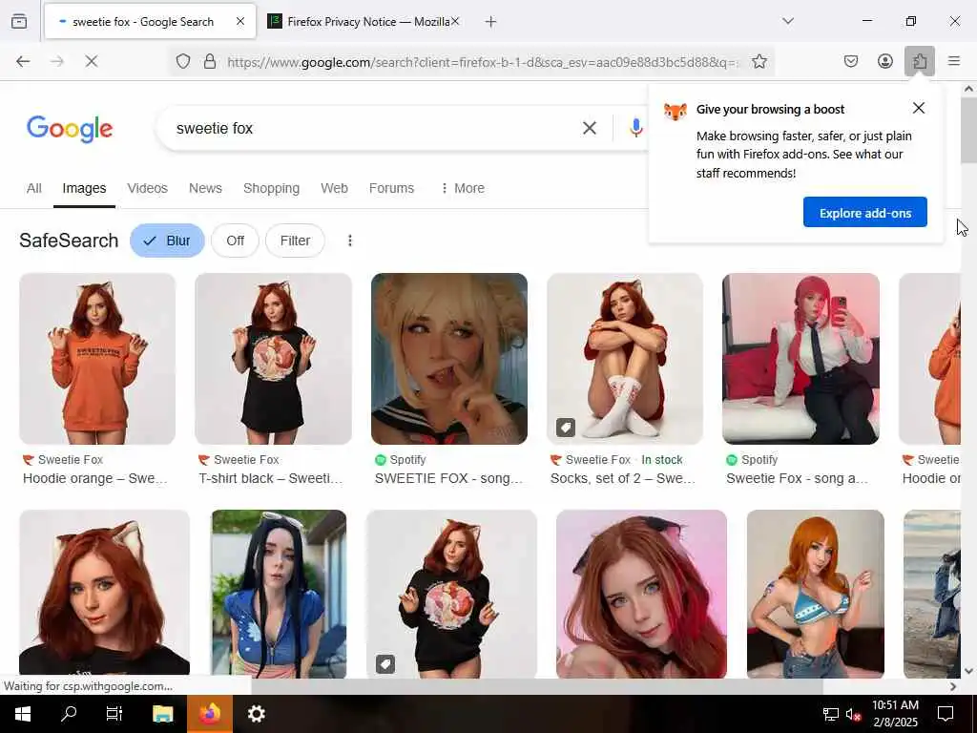Click the product tag icon on Socks image
Viewport: 977px width, 733px height.
pyautogui.click(x=566, y=428)
